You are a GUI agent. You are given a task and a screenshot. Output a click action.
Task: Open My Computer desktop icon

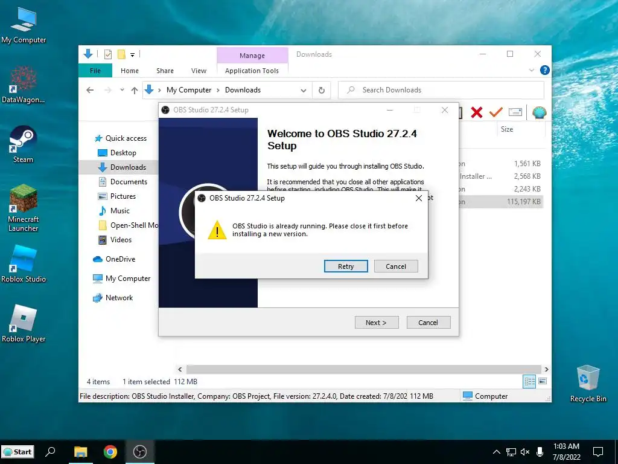[24, 25]
